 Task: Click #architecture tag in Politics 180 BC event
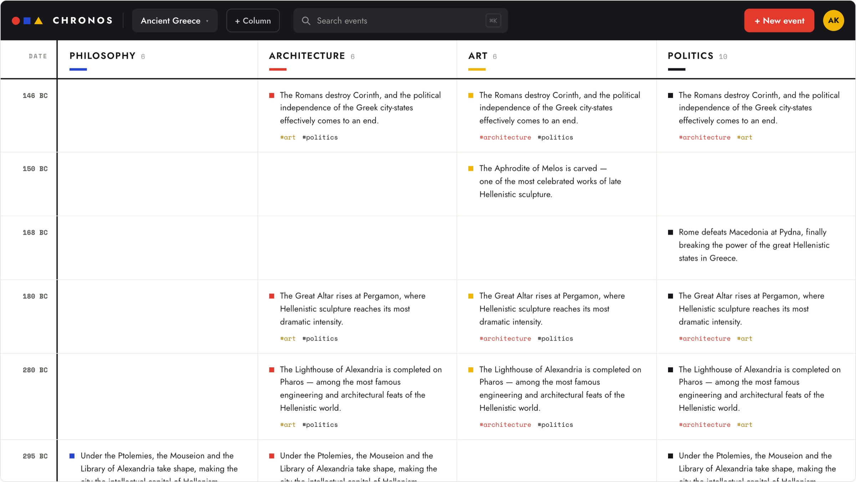704,338
